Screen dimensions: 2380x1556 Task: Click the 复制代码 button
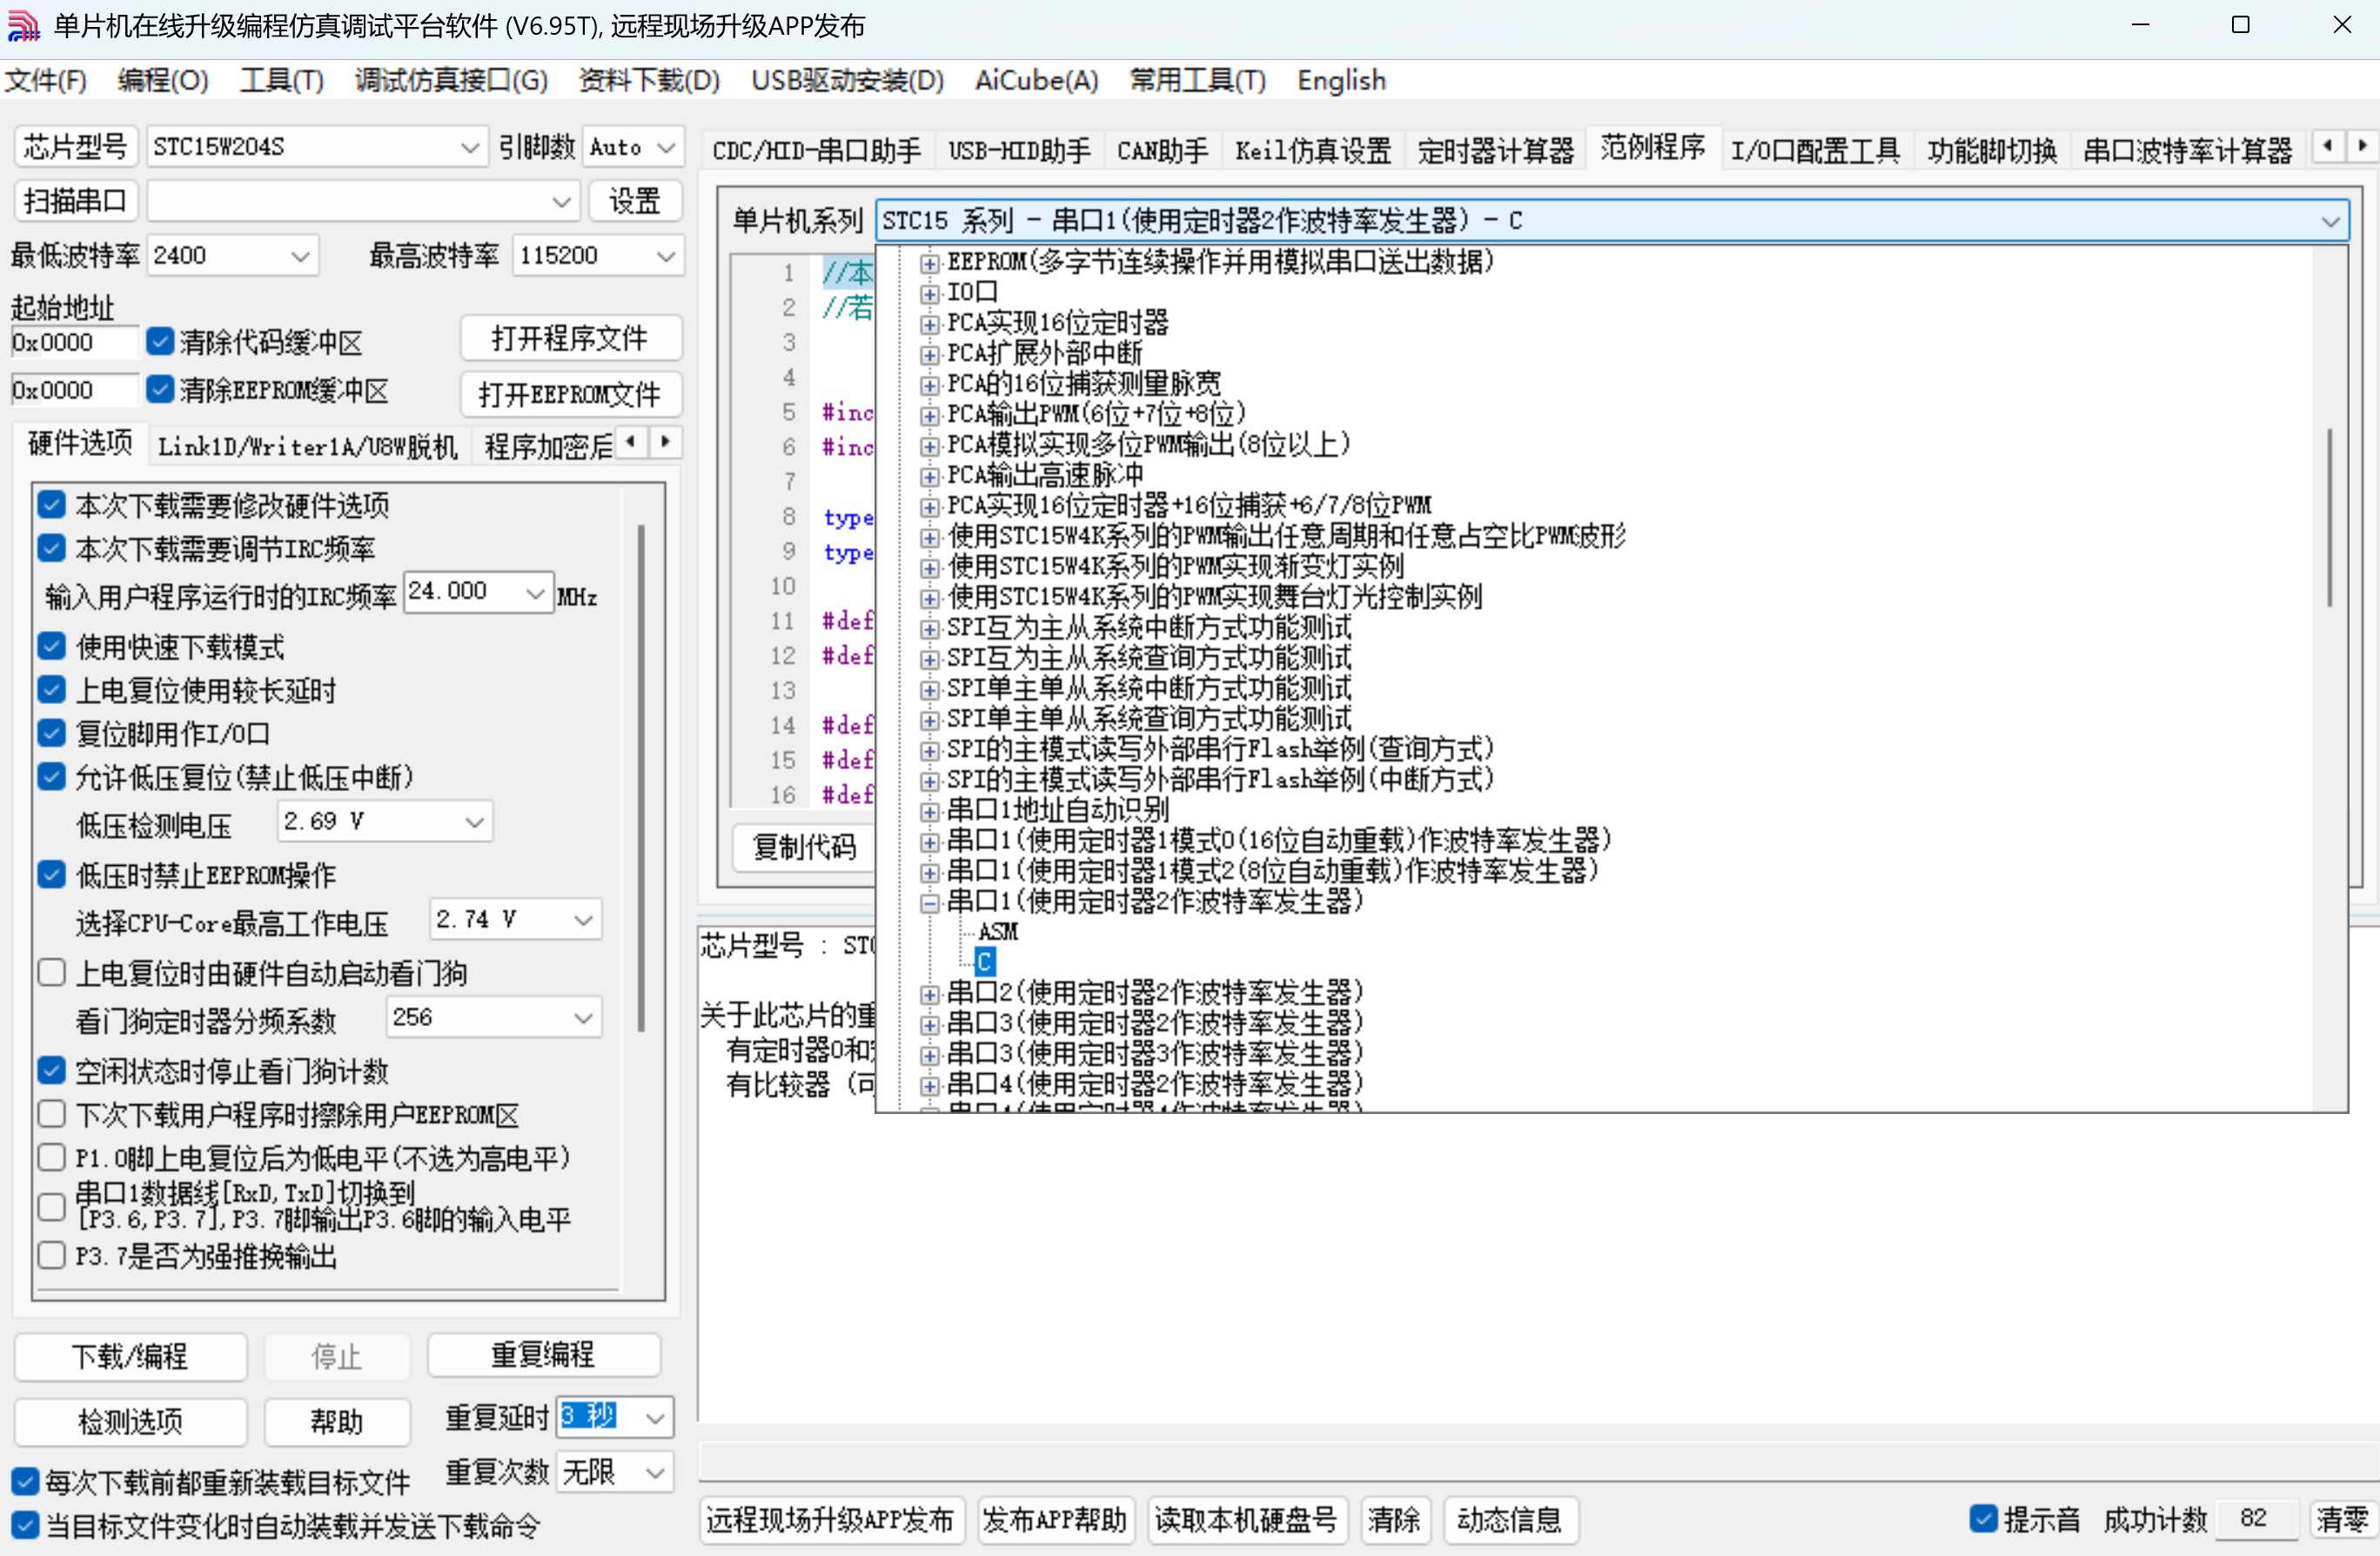tap(804, 848)
